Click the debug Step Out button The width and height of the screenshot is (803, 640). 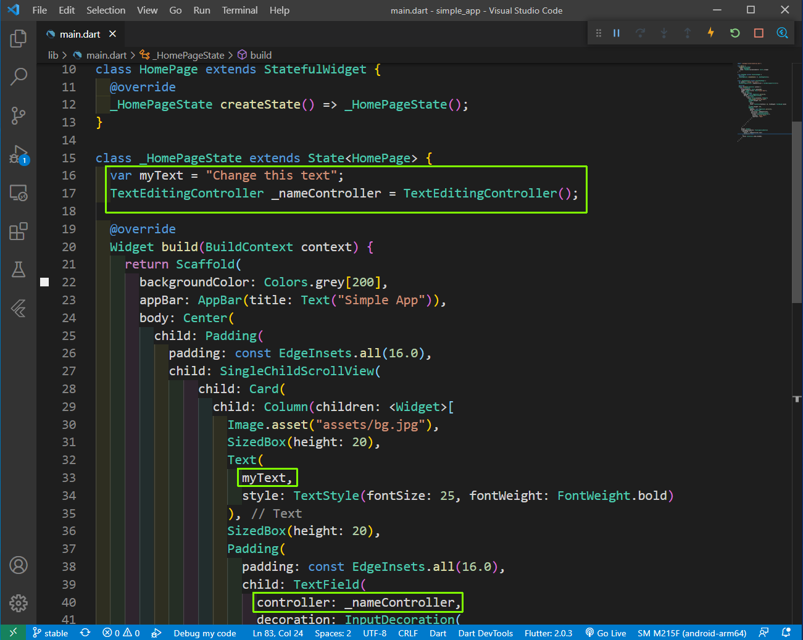tap(687, 33)
